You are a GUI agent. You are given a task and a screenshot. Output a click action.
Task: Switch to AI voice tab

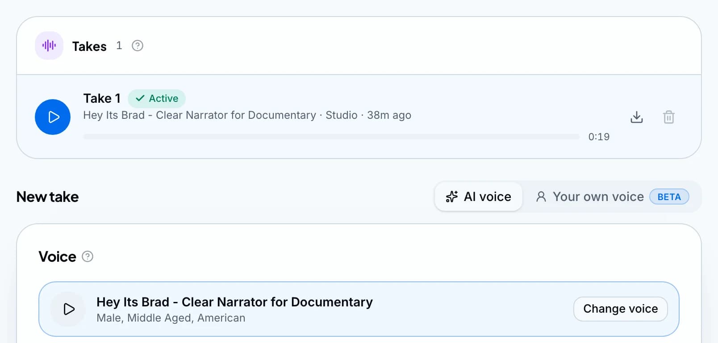tap(478, 197)
